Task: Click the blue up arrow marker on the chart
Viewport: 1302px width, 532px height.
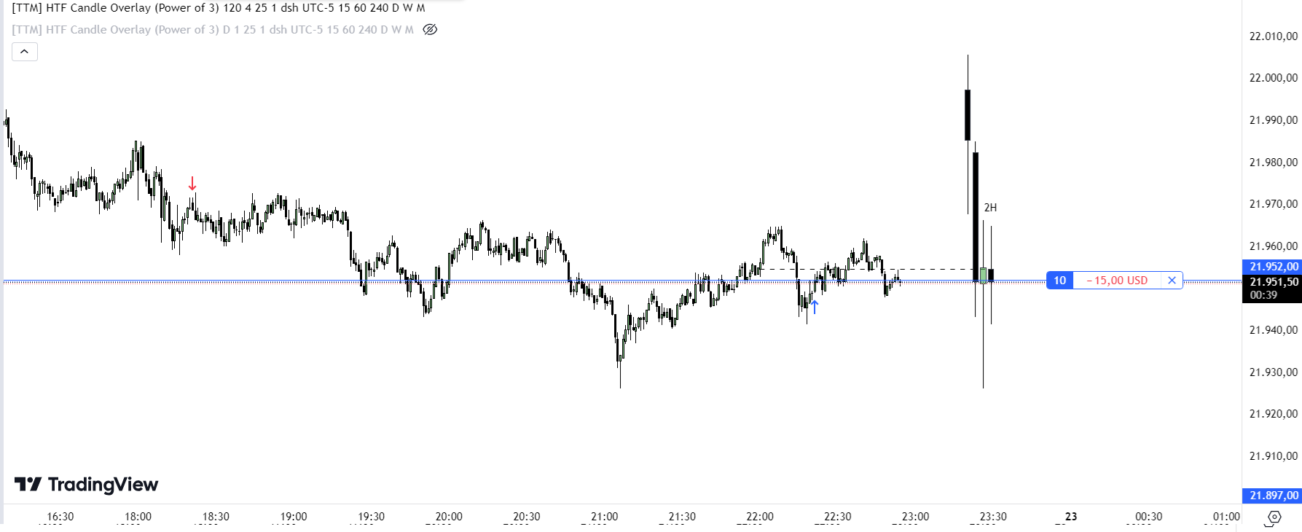Action: click(x=815, y=307)
